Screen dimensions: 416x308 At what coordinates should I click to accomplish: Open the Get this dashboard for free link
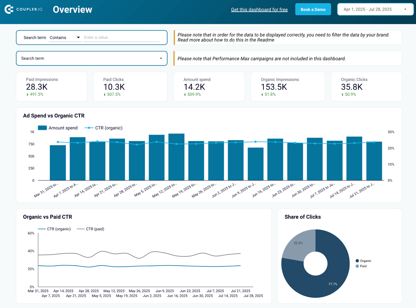point(259,10)
